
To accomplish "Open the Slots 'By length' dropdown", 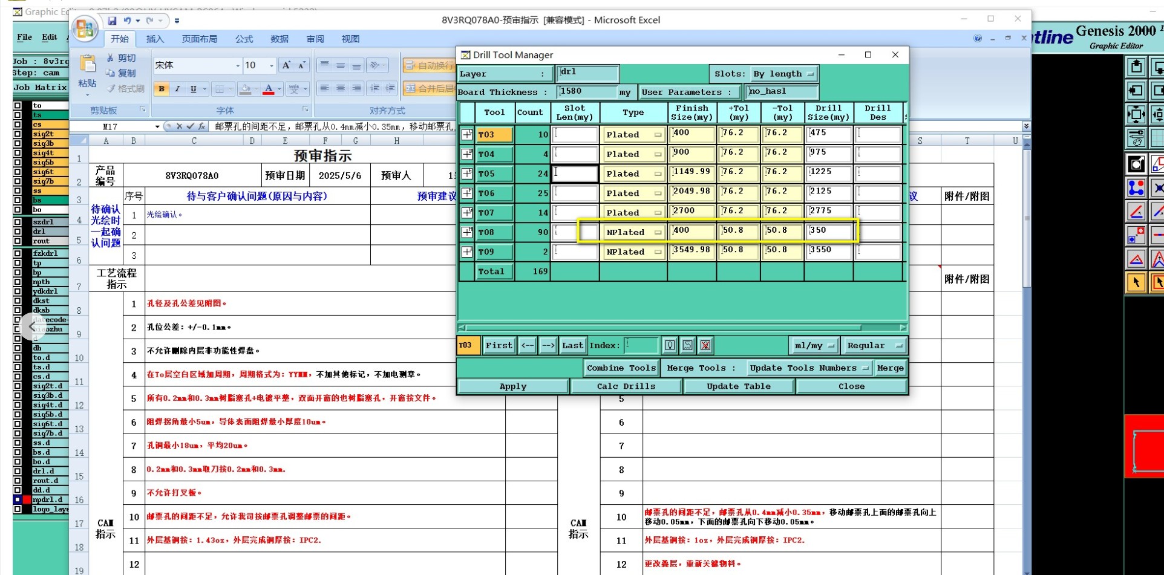I will coord(784,74).
